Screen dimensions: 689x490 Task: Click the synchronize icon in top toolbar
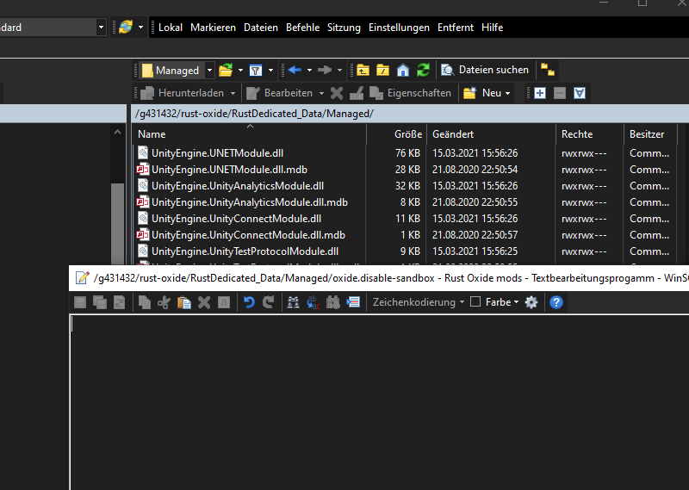point(126,28)
